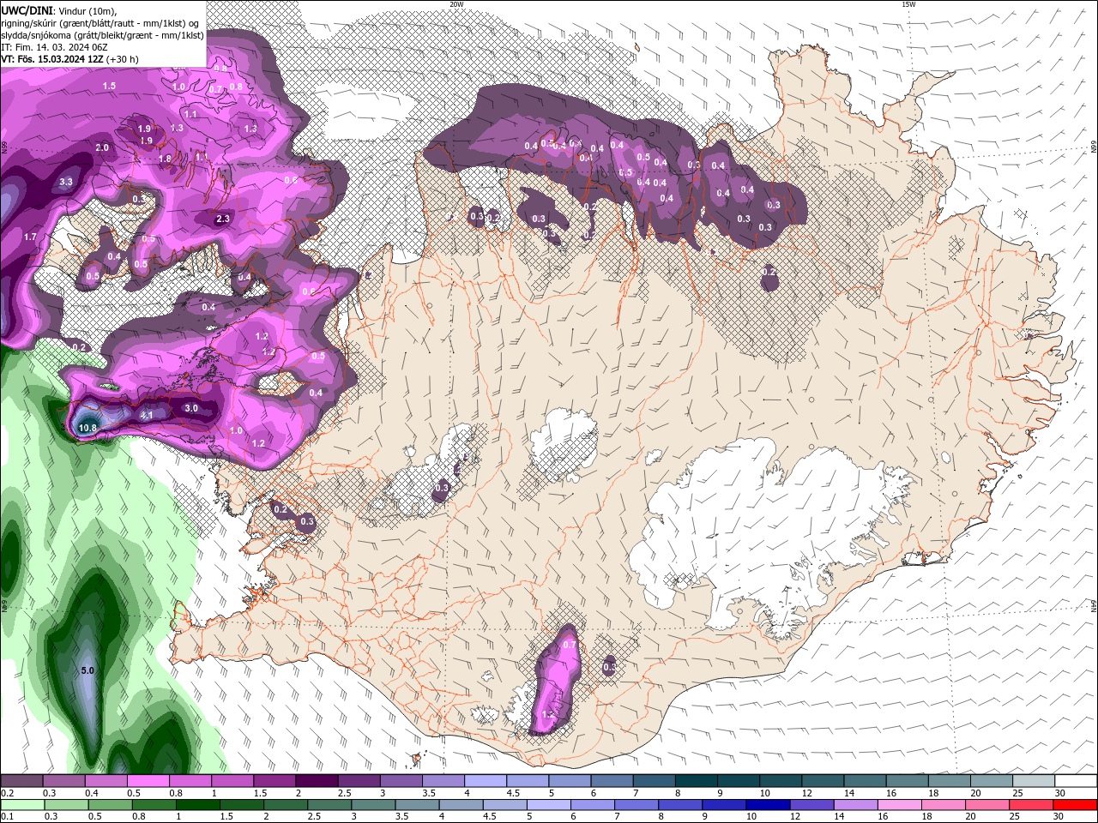1098x823 pixels.
Task: Click the '30' label on the lower scale
Action: (1059, 818)
